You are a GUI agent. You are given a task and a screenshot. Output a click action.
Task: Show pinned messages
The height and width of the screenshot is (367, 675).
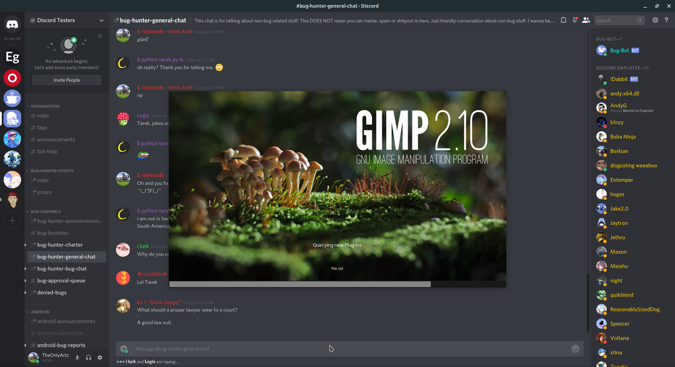click(x=575, y=20)
